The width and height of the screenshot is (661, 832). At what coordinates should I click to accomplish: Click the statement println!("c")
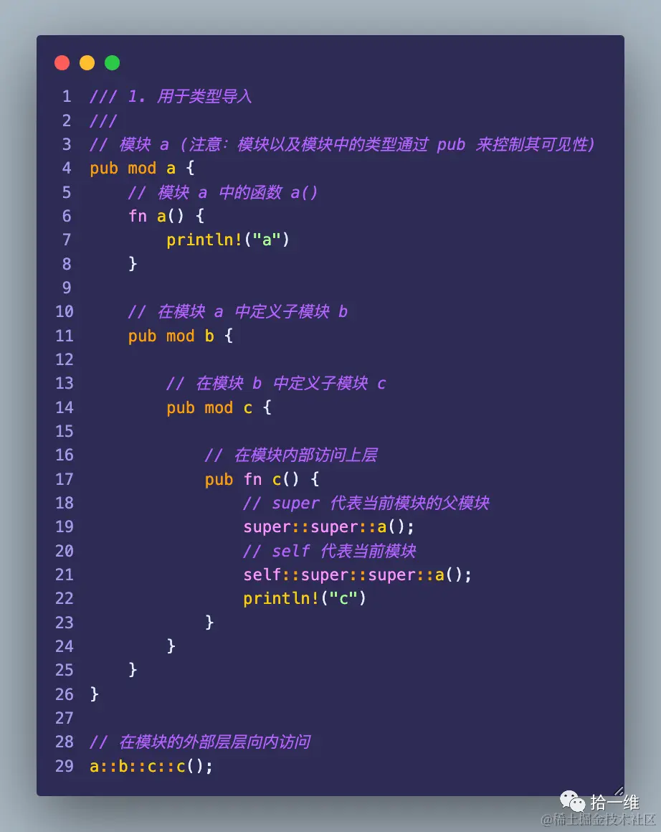pyautogui.click(x=305, y=598)
